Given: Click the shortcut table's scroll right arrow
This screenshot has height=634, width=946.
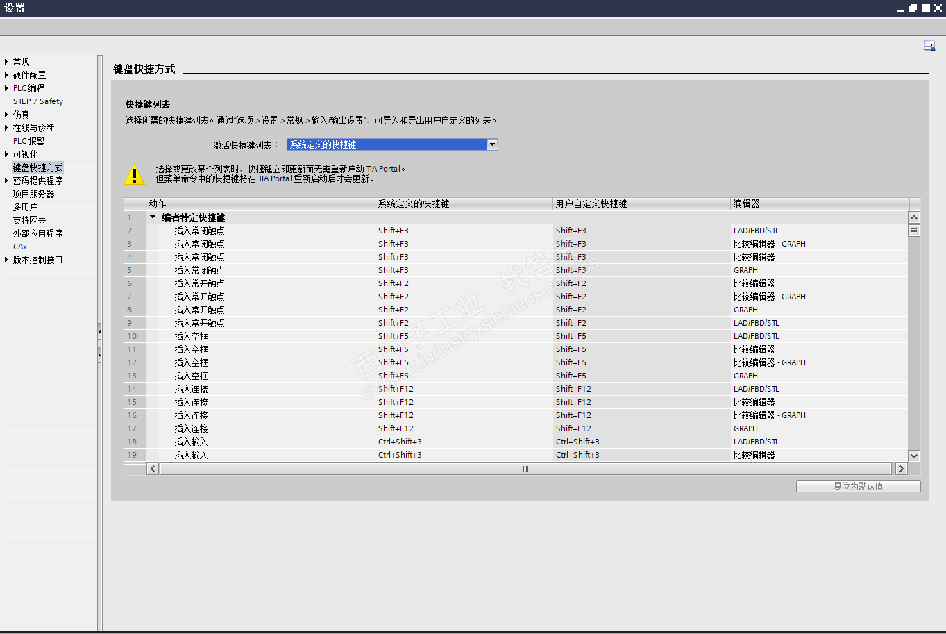Looking at the screenshot, I should 902,469.
